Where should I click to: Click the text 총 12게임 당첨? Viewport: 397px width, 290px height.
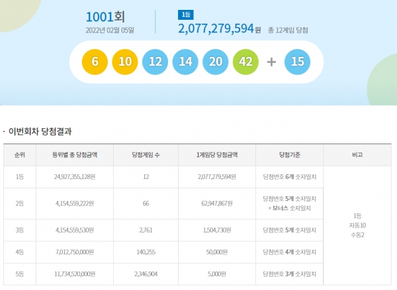(x=288, y=30)
